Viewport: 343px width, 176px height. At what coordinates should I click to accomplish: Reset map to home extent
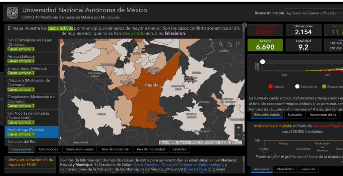pyautogui.click(x=229, y=45)
